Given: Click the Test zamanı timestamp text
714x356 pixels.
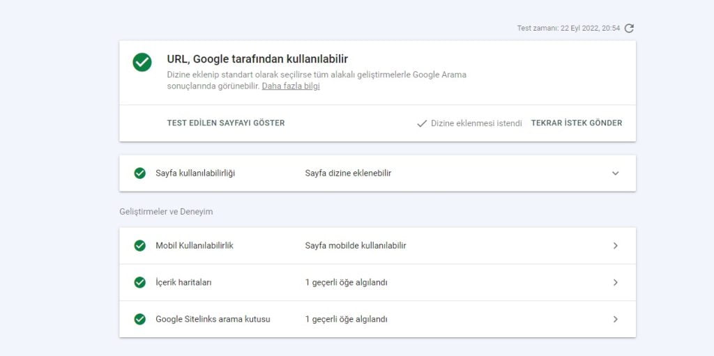Looking at the screenshot, I should [568, 29].
